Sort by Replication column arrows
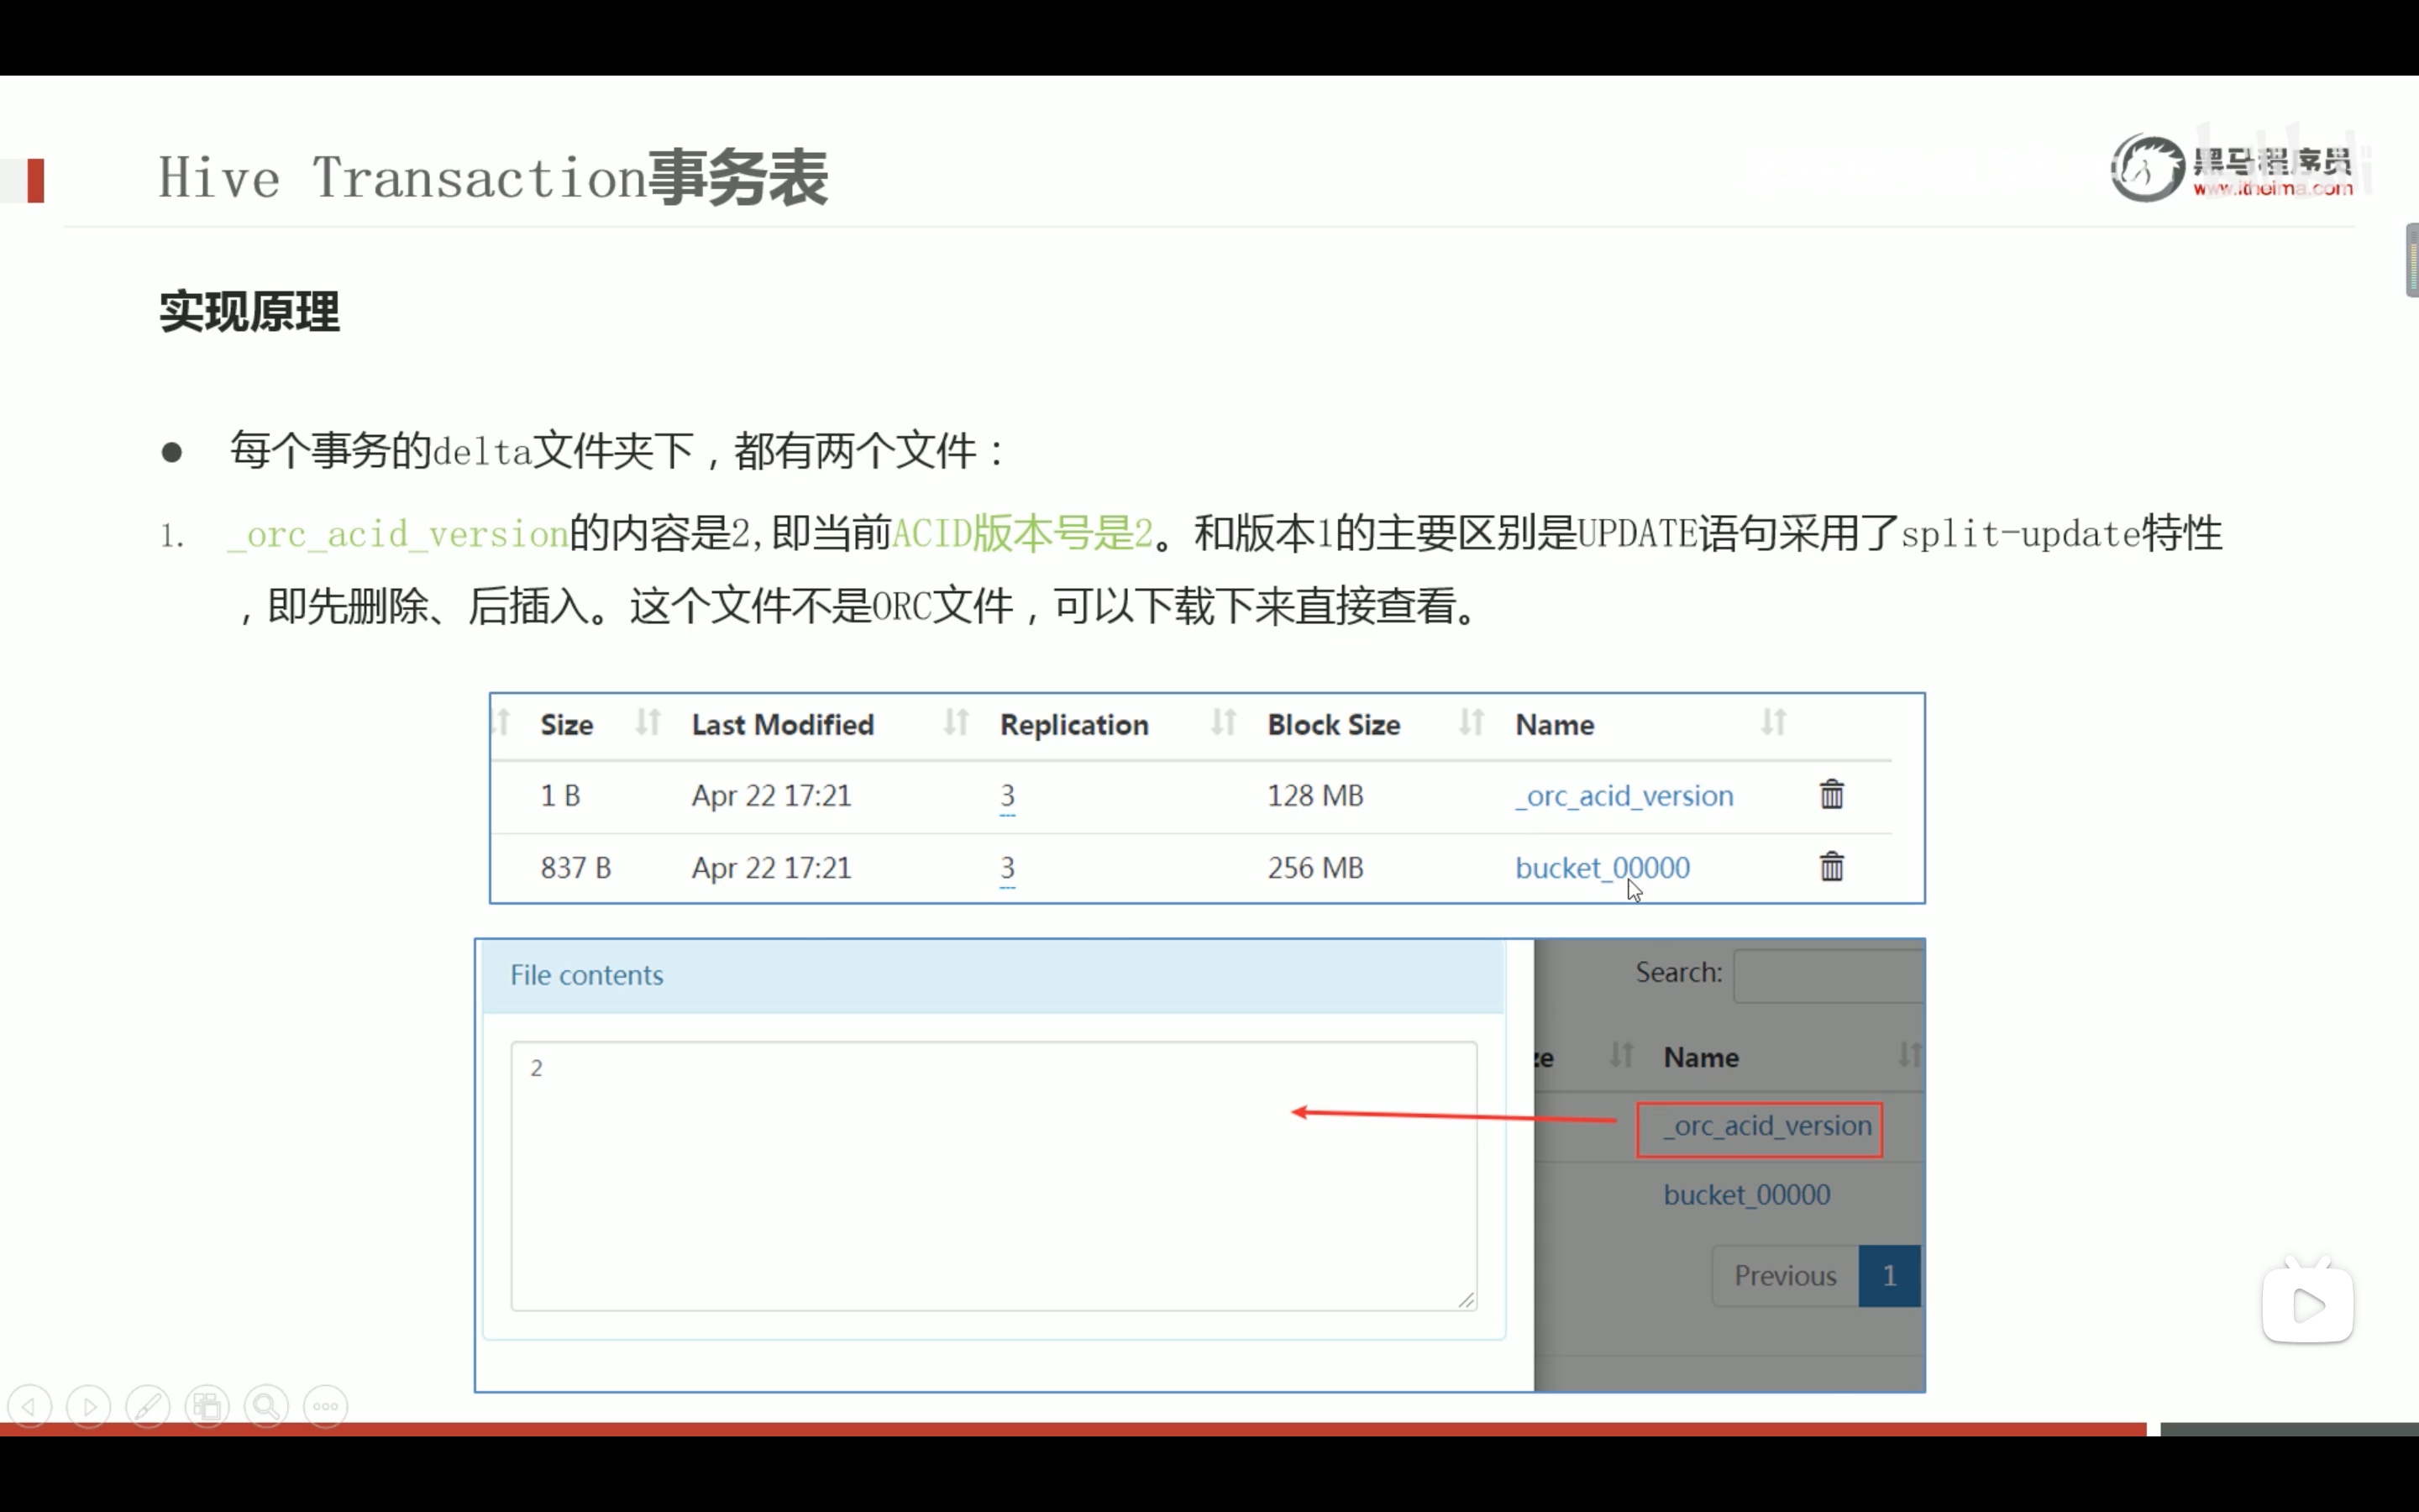 click(1224, 722)
